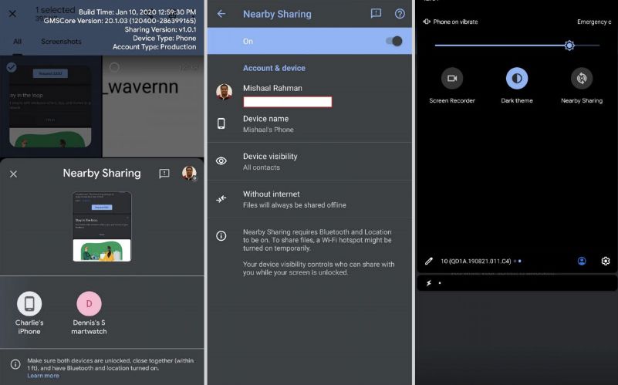The height and width of the screenshot is (385, 618).
Task: Tap build number 10 (QD1A.190821.011.C4)
Action: (x=476, y=261)
